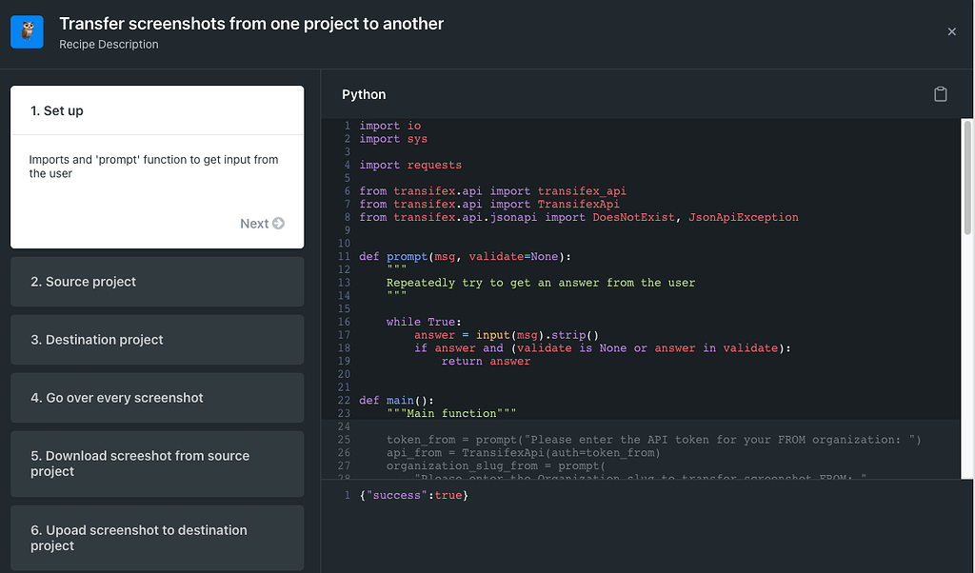Select the Python code panel header

click(364, 94)
